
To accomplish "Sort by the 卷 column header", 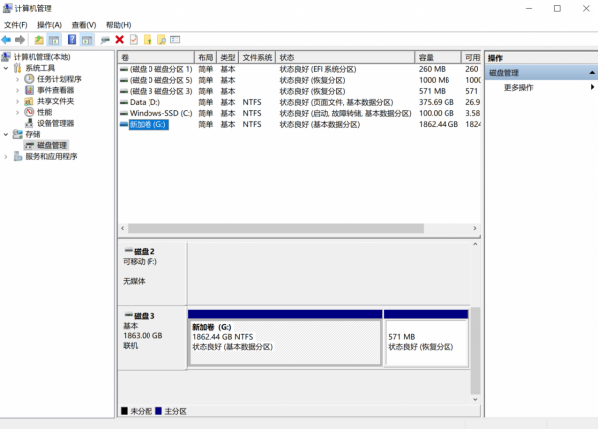I will 155,57.
